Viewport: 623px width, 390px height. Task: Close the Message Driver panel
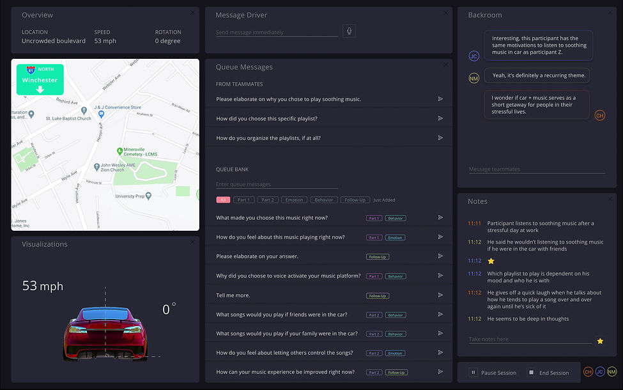pos(446,13)
